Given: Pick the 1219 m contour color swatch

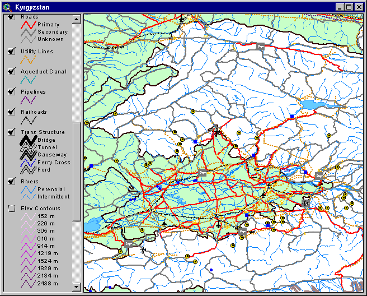Looking at the screenshot, I should pos(28,253).
